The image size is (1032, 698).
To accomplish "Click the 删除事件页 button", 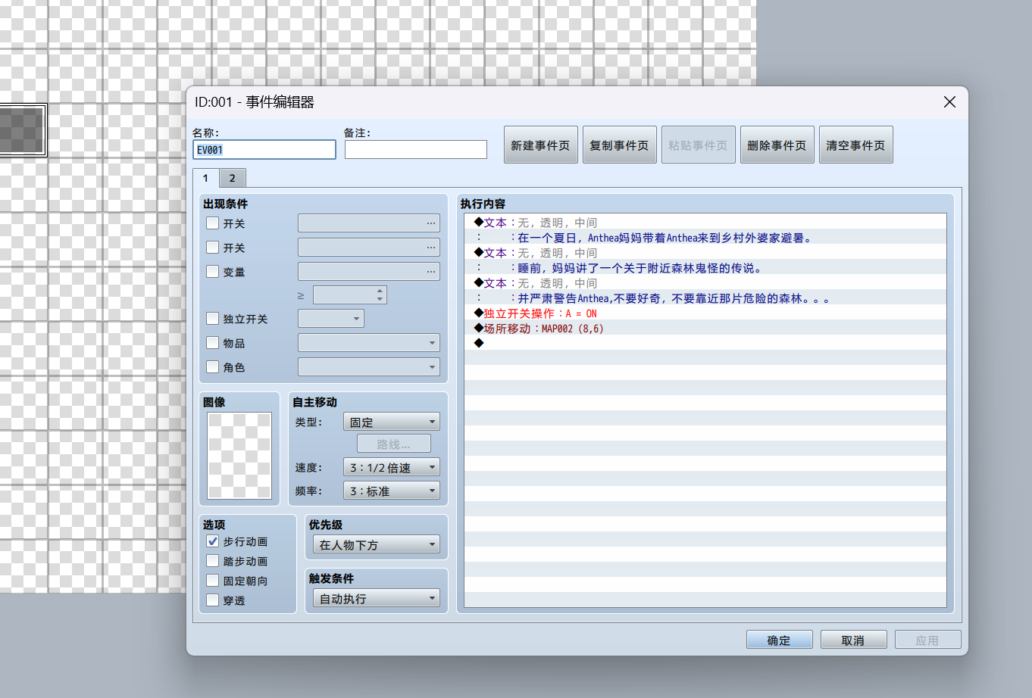I will coord(777,145).
